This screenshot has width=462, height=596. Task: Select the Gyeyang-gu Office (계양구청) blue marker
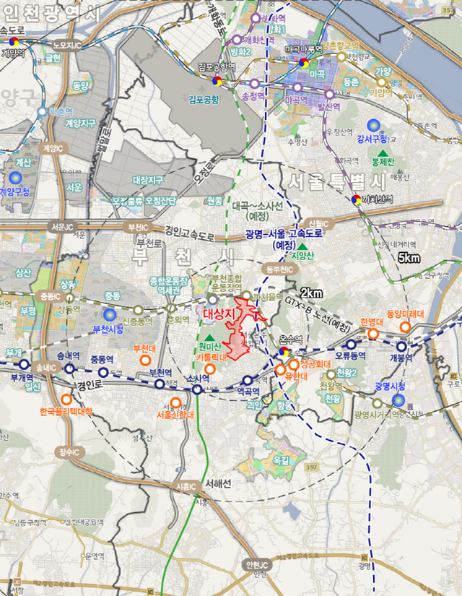15,178
